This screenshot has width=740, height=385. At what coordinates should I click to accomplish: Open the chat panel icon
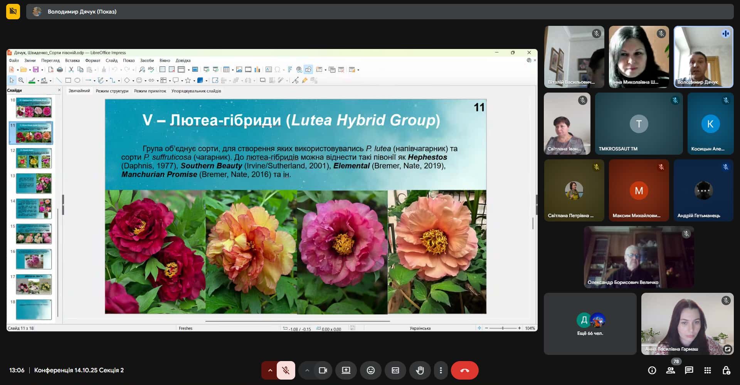coord(689,370)
